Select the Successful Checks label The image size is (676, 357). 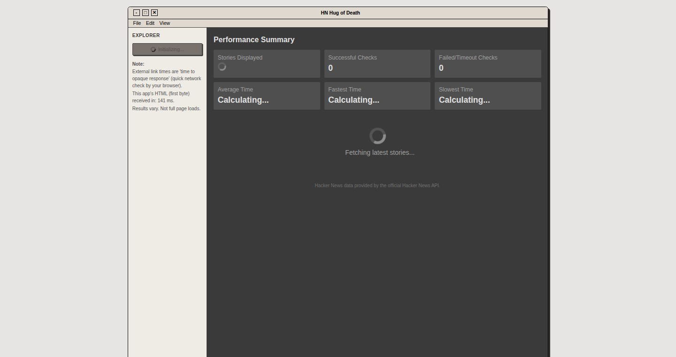pyautogui.click(x=353, y=58)
